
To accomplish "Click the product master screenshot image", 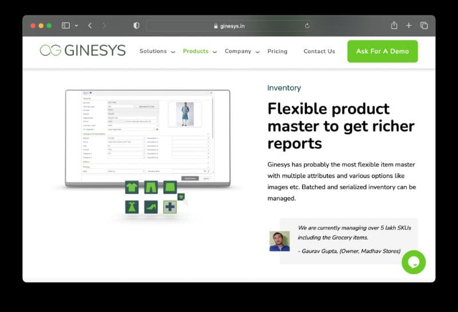I will (x=148, y=138).
